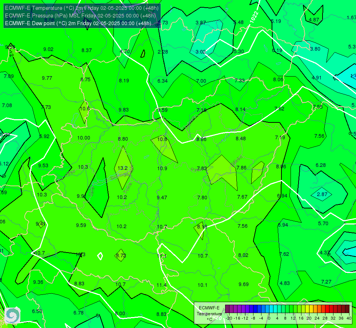This screenshot has width=356, height=328.
Task: Click the 2.87 temperature value
Action: tap(322, 194)
